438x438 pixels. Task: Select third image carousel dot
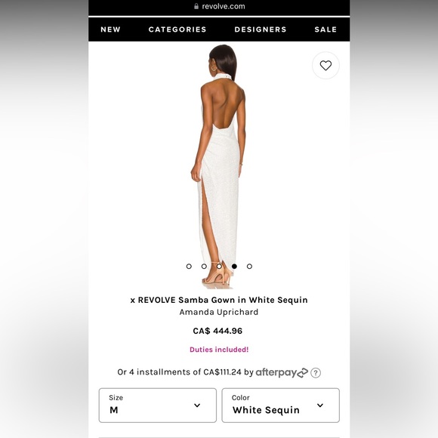[219, 267]
